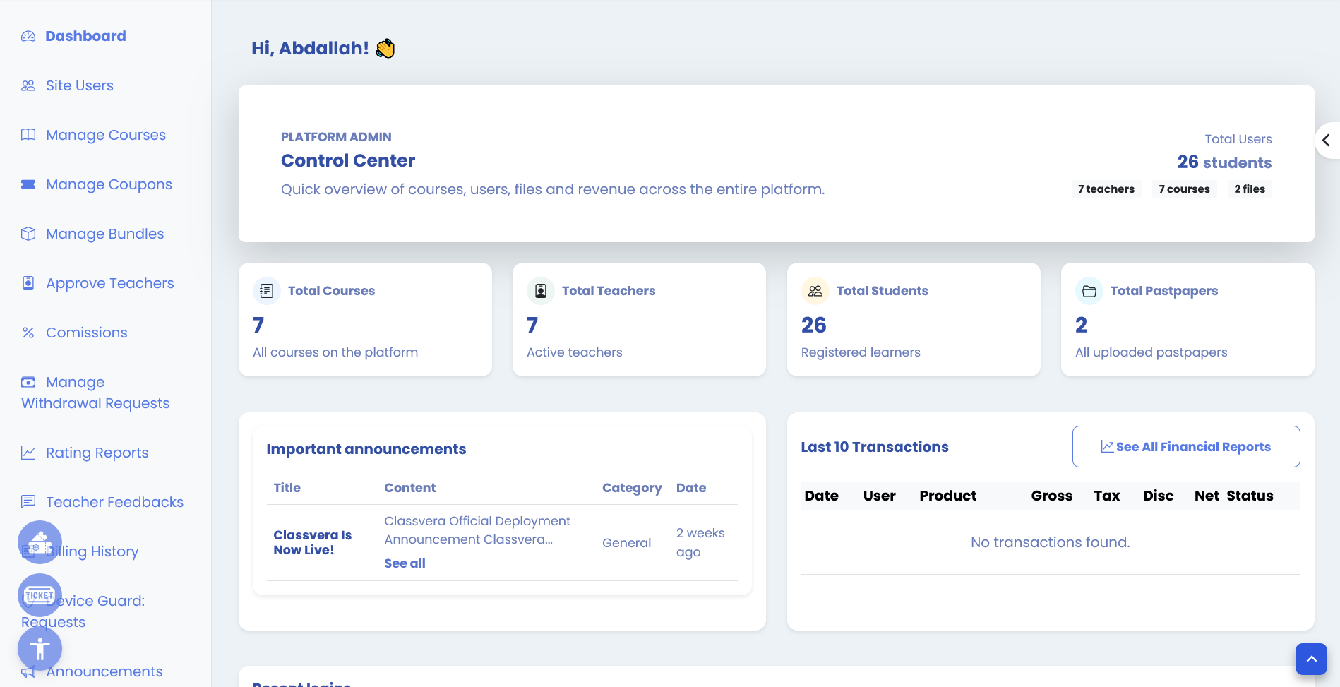Image resolution: width=1340 pixels, height=687 pixels.
Task: Open the floating accessibility widget
Action: (40, 648)
